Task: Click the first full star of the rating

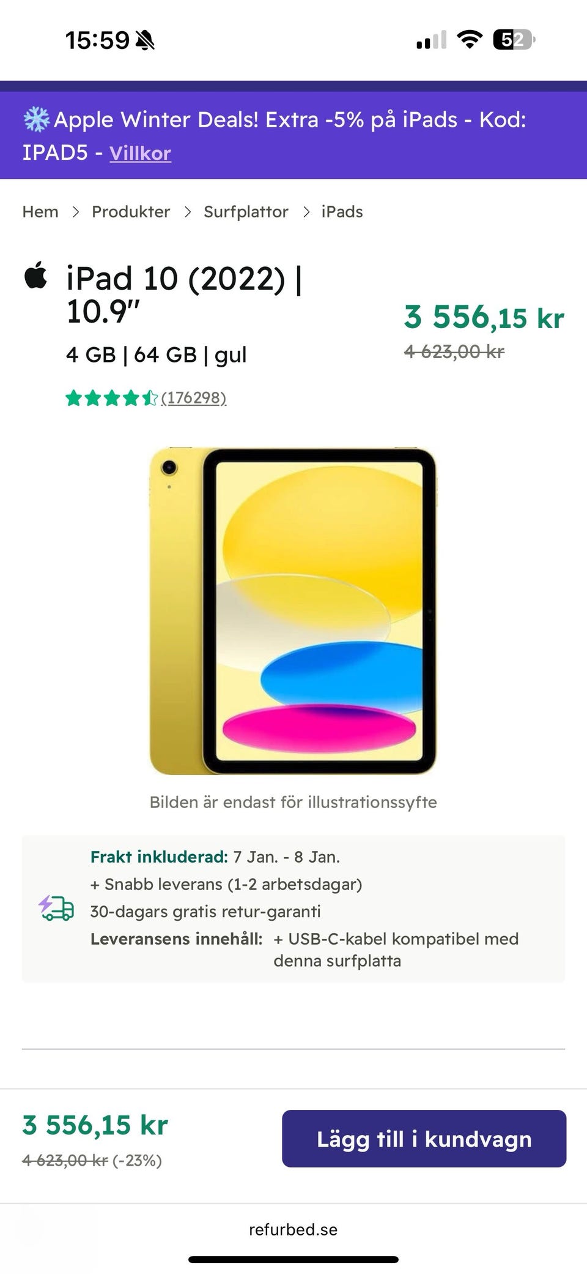Action: (73, 398)
